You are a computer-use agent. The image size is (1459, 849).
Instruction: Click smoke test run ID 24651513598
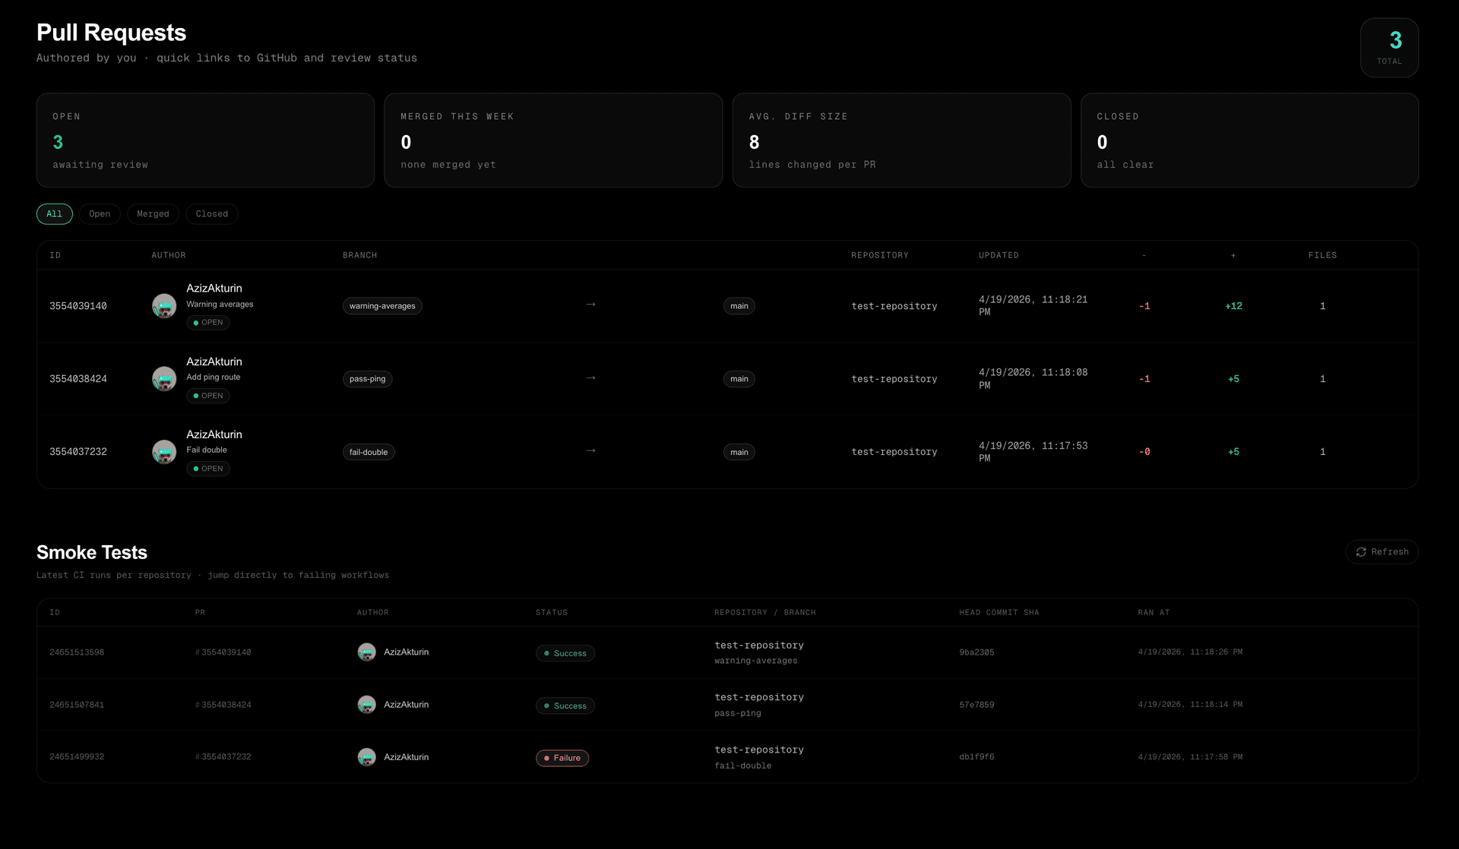(77, 652)
